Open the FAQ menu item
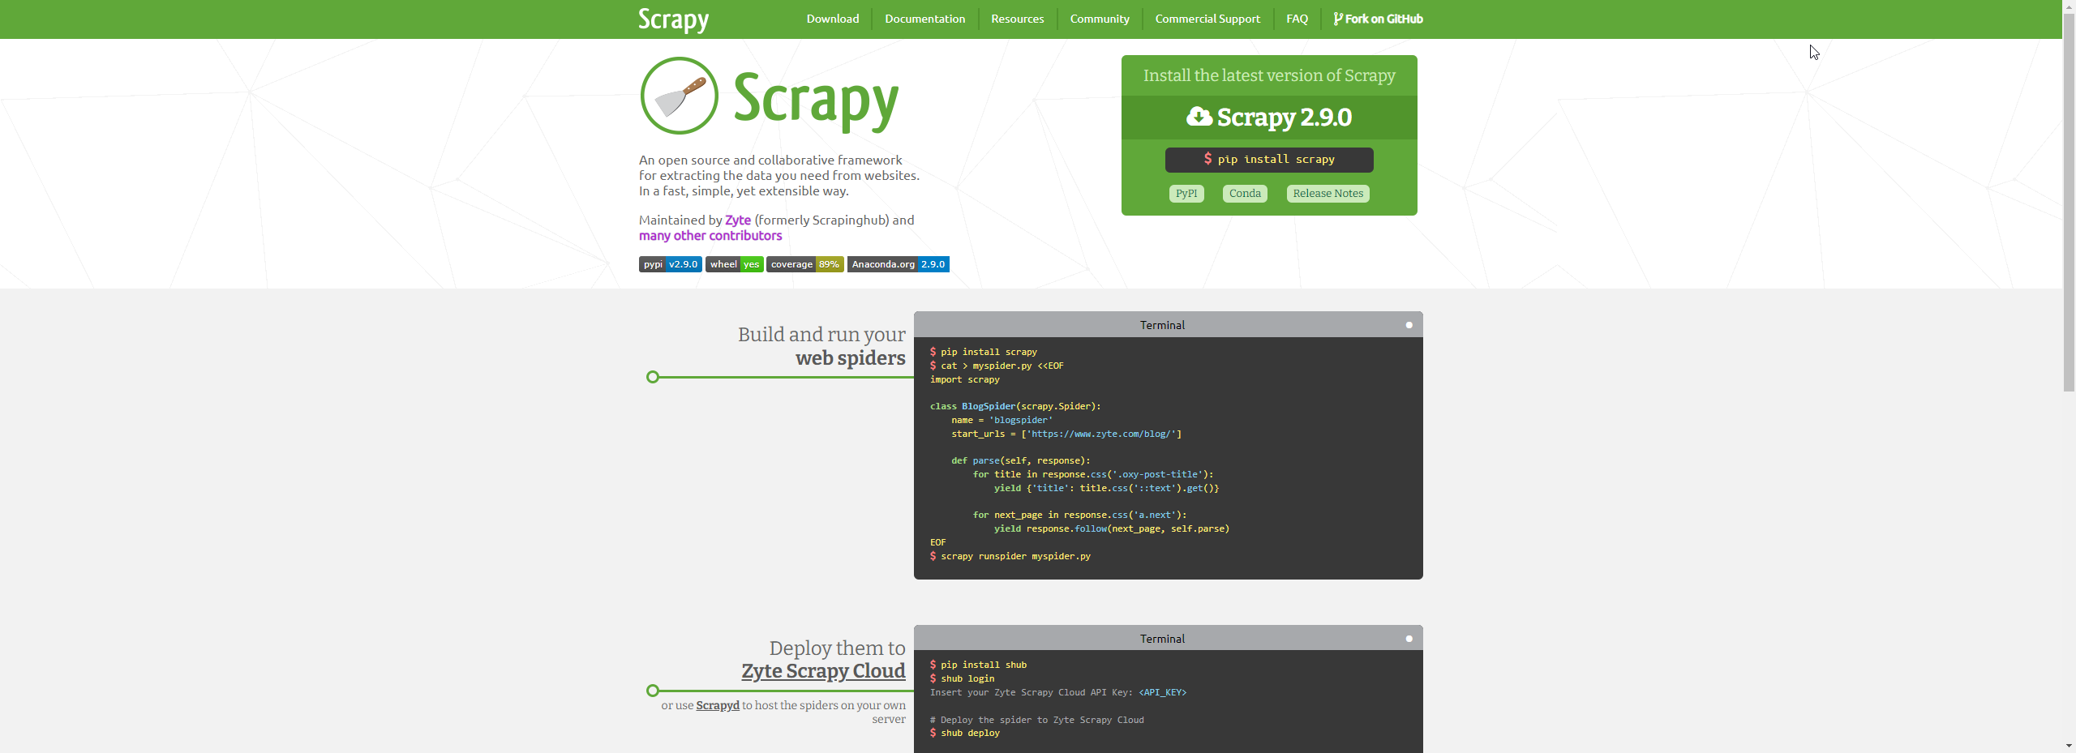The height and width of the screenshot is (753, 2076). coord(1297,19)
